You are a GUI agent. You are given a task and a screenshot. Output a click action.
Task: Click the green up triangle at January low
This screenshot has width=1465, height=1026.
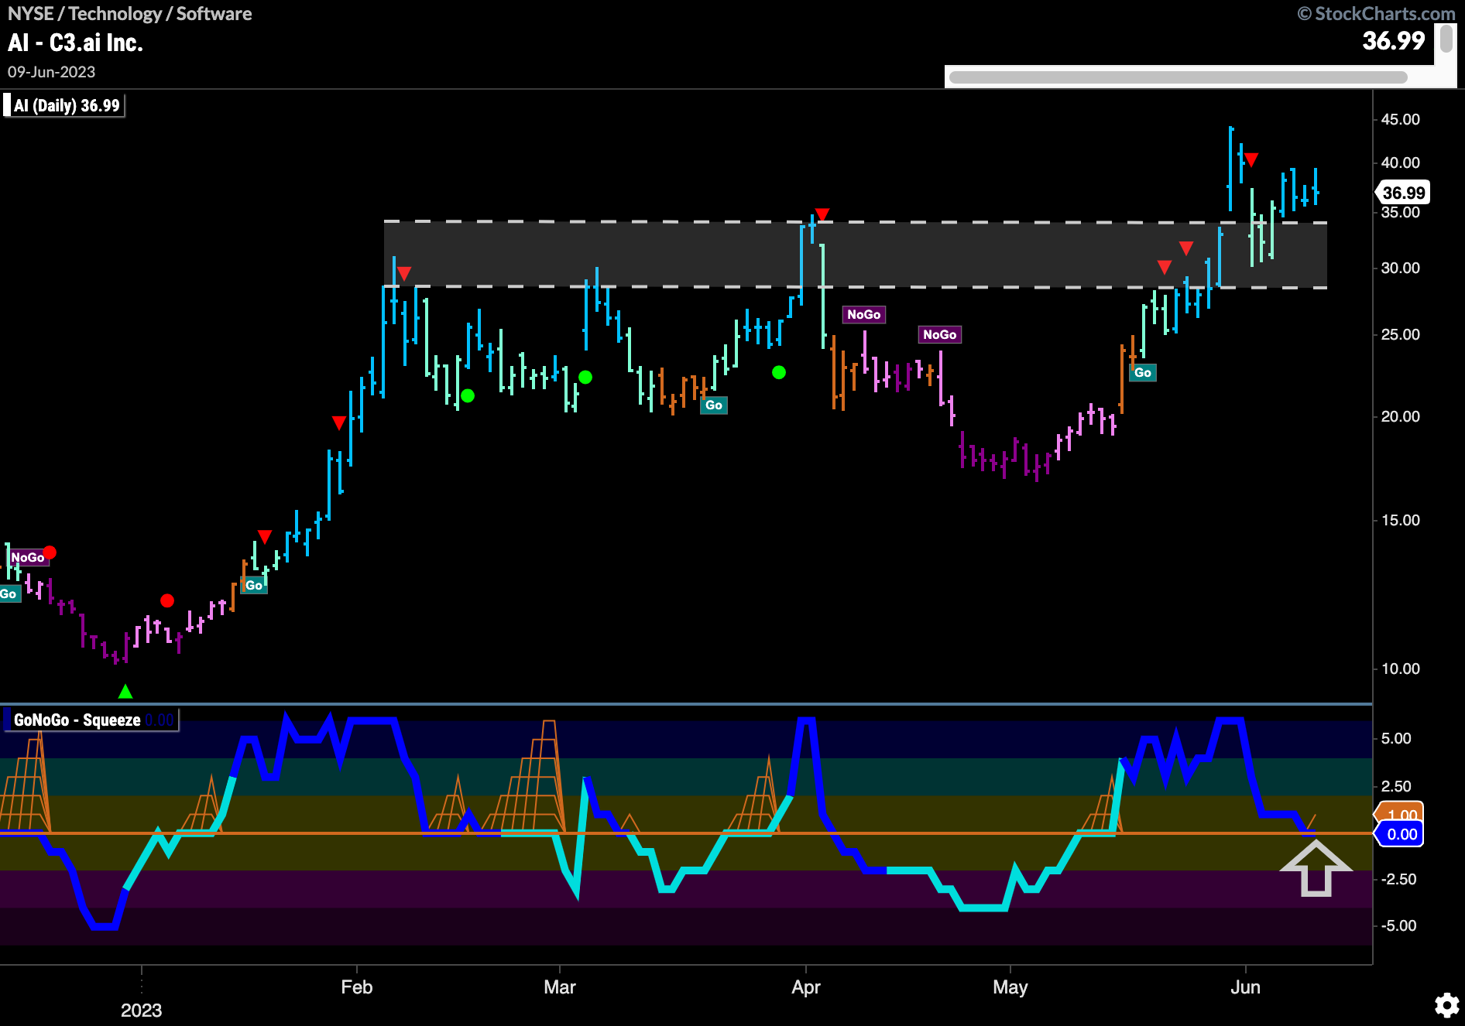click(x=125, y=691)
